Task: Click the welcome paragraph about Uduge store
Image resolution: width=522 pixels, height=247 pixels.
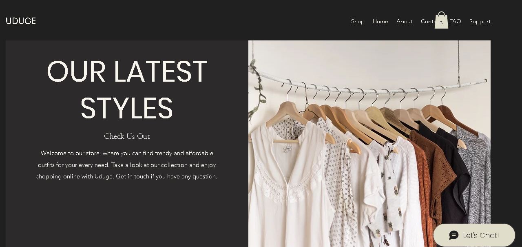Action: coord(127,165)
